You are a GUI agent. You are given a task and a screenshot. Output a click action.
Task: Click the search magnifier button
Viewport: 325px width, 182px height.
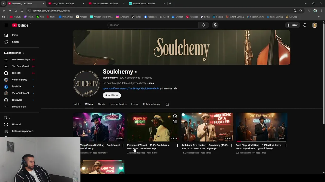[204, 25]
